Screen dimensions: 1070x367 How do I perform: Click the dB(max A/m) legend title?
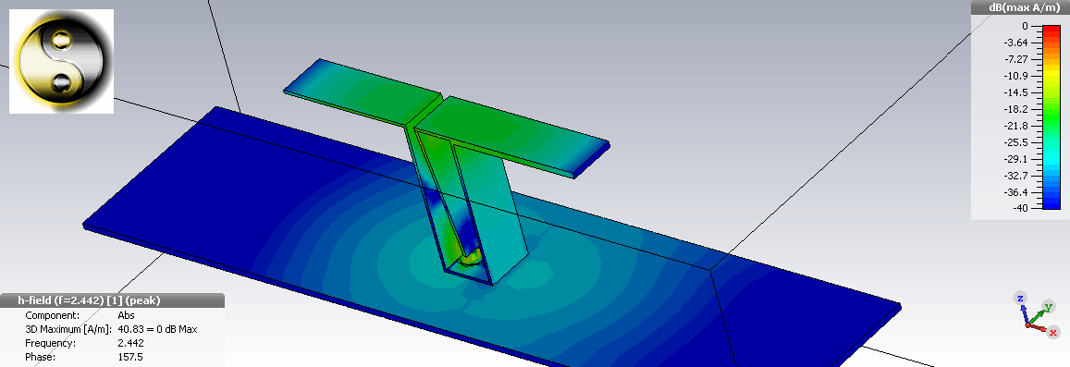[x=1019, y=8]
